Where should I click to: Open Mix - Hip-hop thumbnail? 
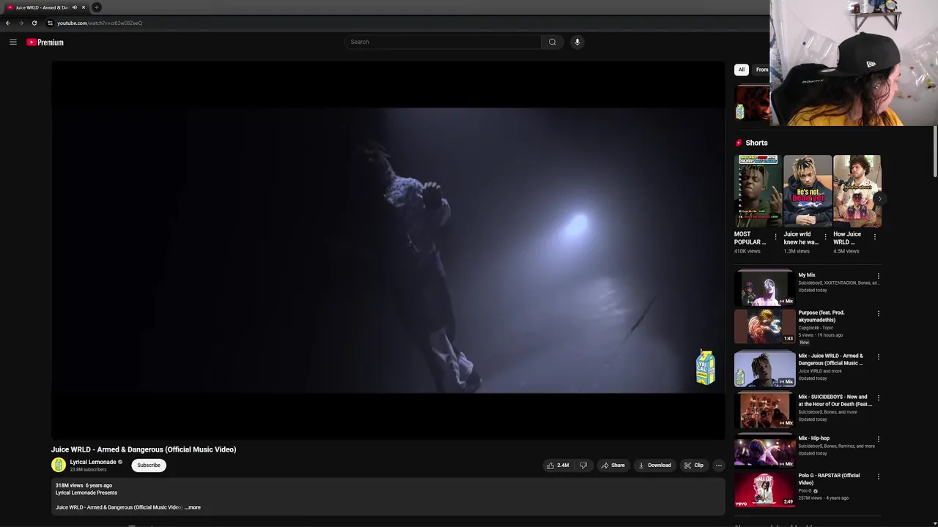tap(764, 452)
